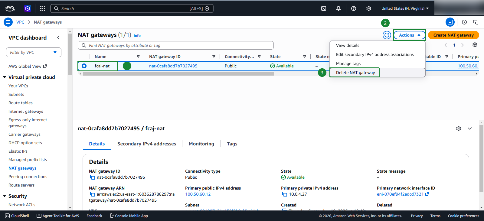Click the Create NAT gateway button
484x221 pixels.
[x=453, y=35]
